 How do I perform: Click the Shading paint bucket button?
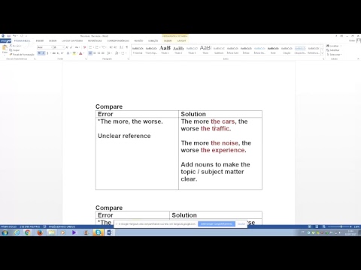[117, 53]
